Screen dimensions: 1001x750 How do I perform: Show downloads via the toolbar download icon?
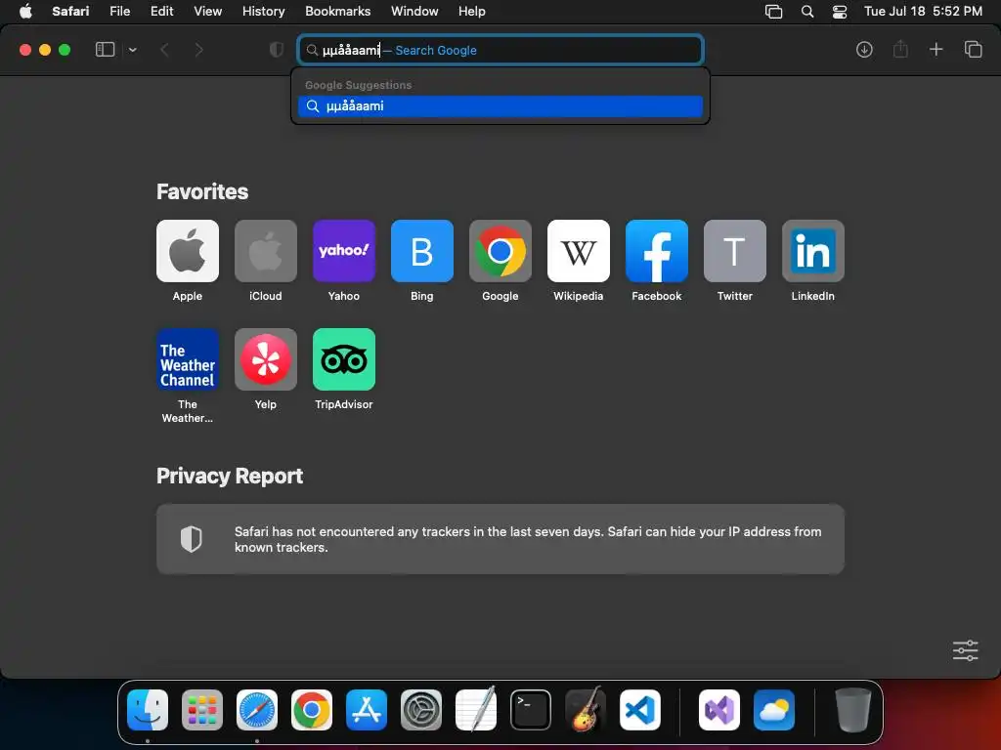coord(864,50)
